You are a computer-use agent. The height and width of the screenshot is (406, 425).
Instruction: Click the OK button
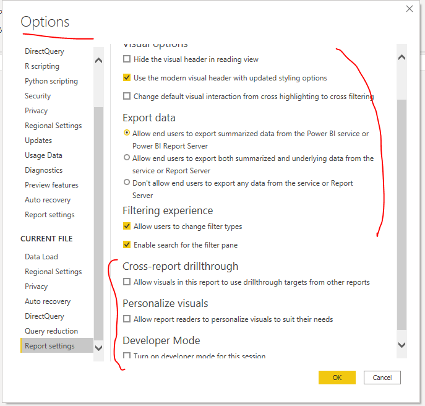[x=337, y=378]
